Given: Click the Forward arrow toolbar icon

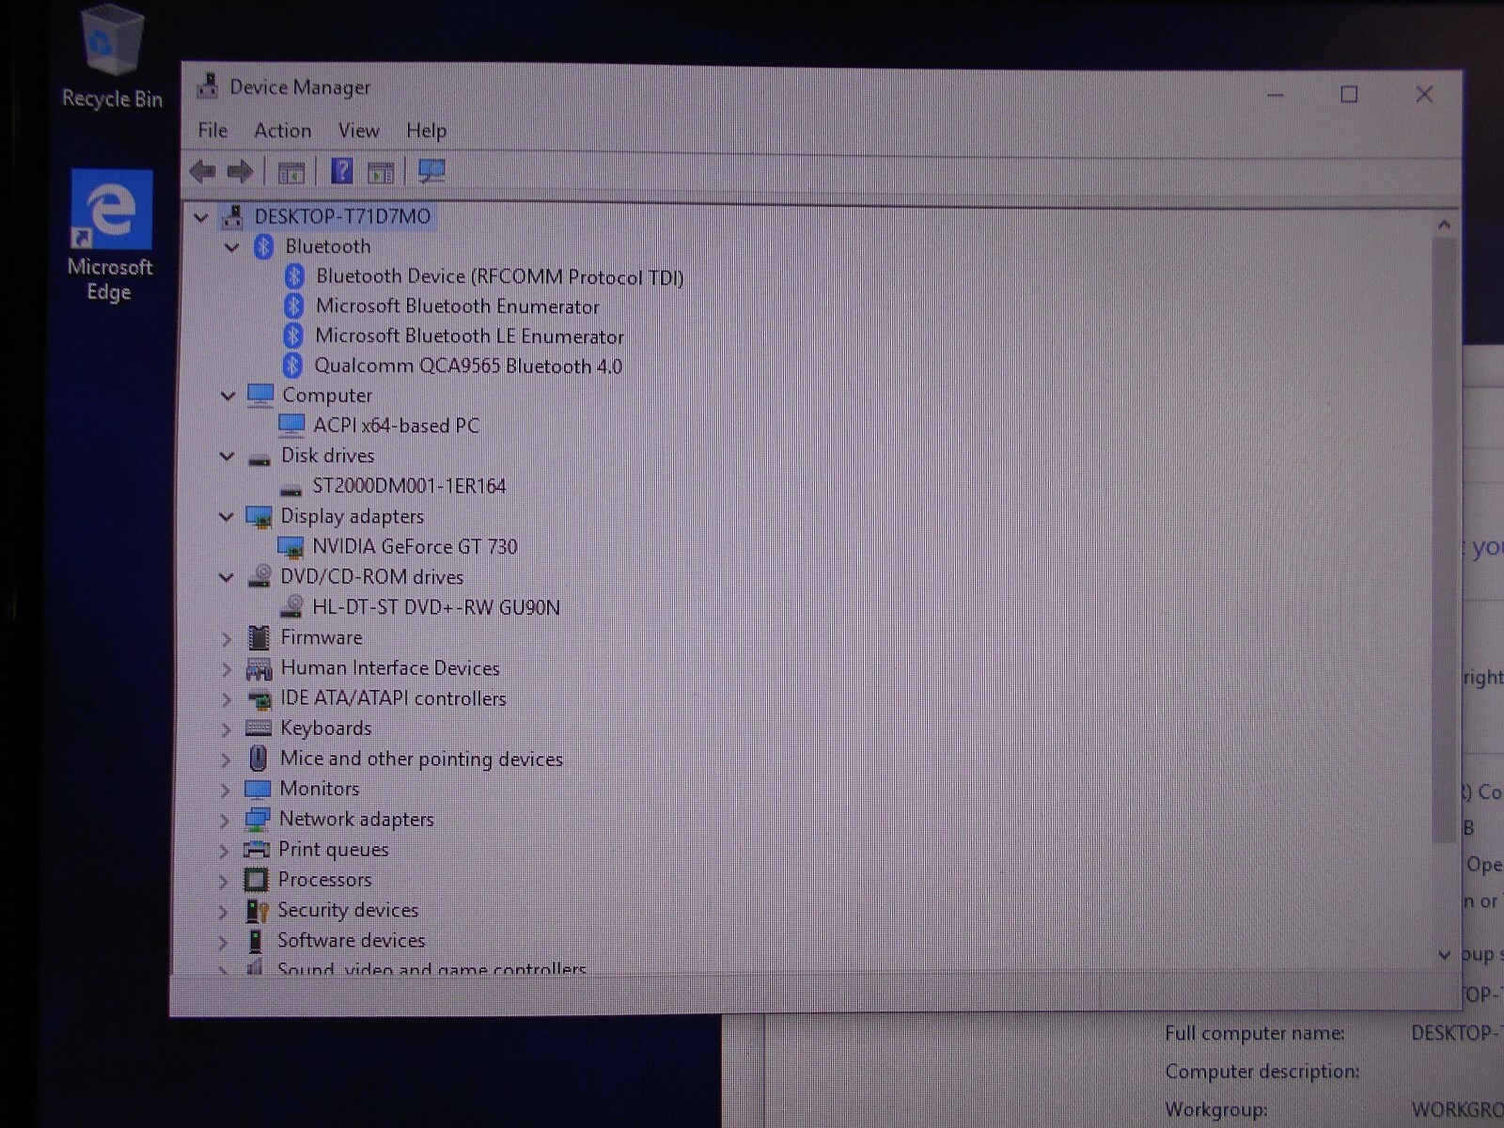Looking at the screenshot, I should click(241, 171).
